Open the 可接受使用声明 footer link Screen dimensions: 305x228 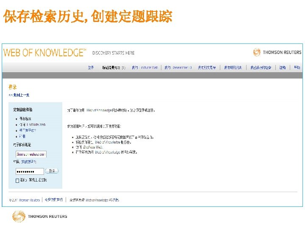coord(53,200)
